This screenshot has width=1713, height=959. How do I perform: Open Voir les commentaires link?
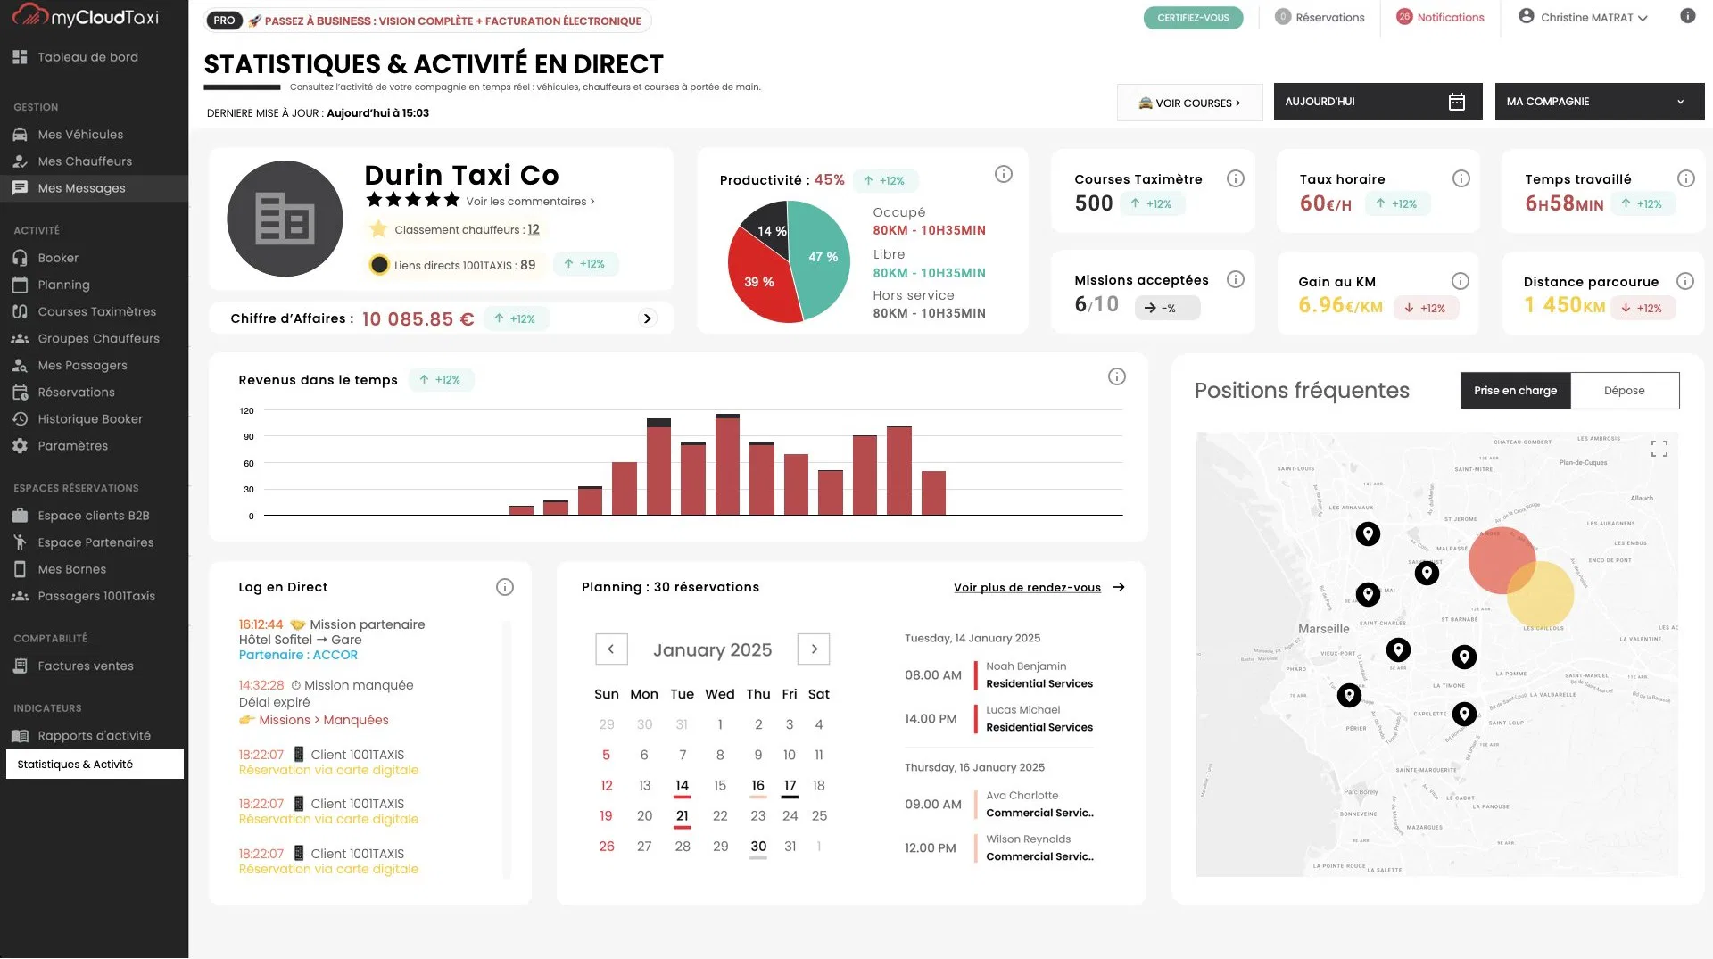530,202
